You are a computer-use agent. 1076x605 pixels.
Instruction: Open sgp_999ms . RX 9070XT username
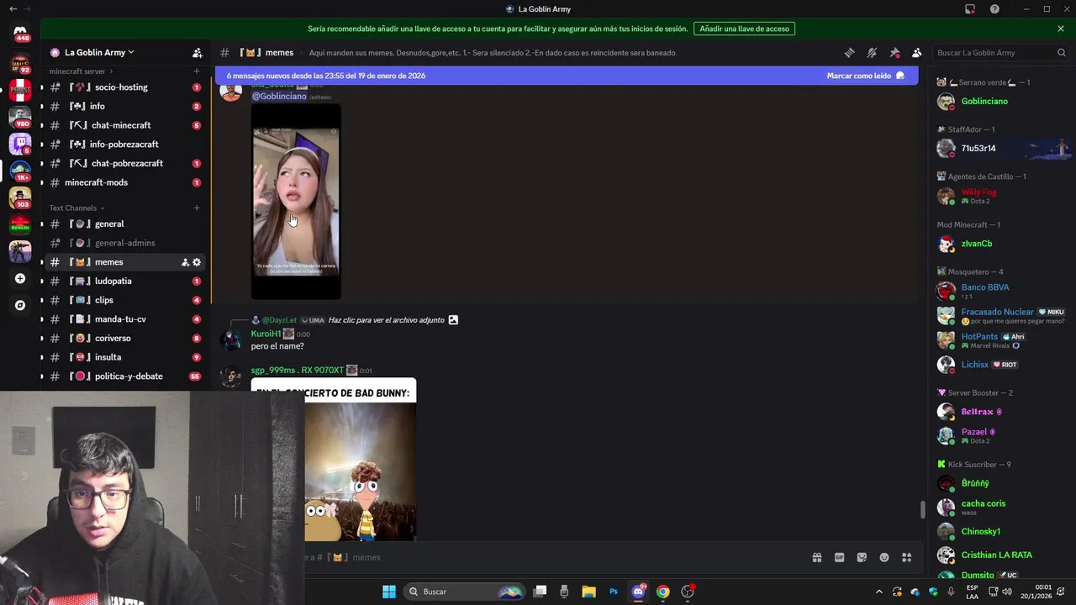(298, 371)
